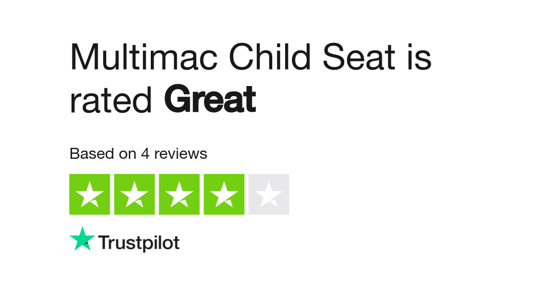
Task: Click the word "Seat" in the heading
Action: pyautogui.click(x=359, y=58)
